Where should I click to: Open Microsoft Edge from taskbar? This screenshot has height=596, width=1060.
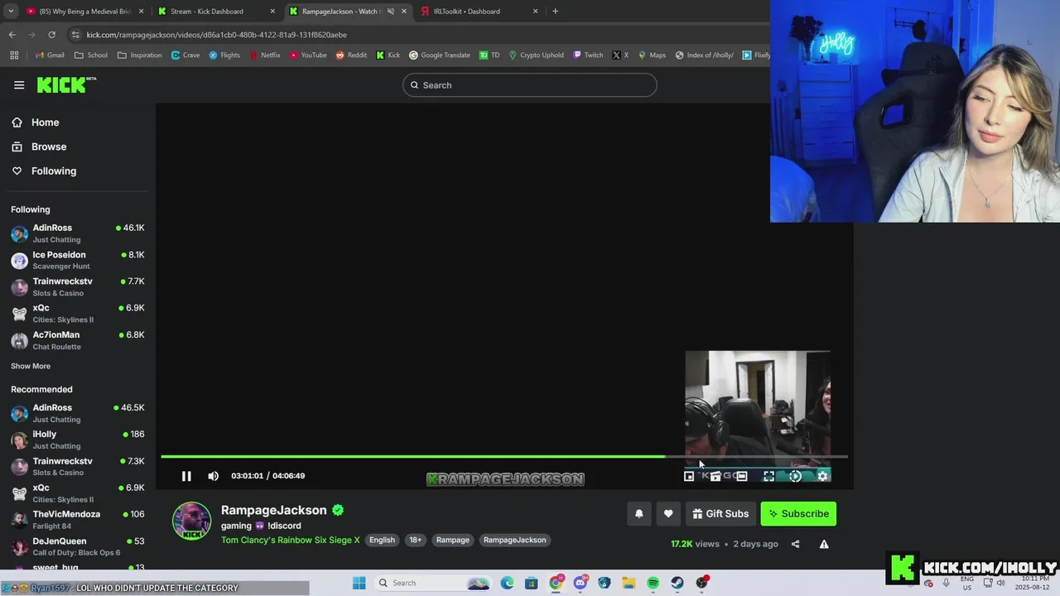pos(507,583)
